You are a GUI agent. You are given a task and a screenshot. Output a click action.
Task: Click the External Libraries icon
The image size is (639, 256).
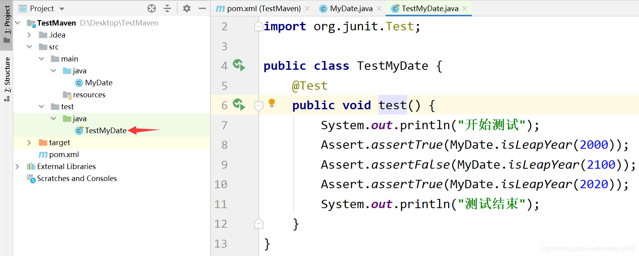point(31,166)
